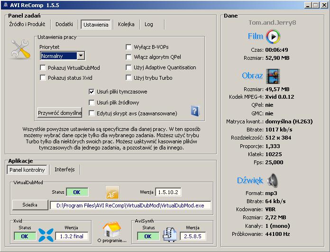330x252 pixels.
Task: Switch to Źródło i Produkt tab
Action: (x=27, y=24)
